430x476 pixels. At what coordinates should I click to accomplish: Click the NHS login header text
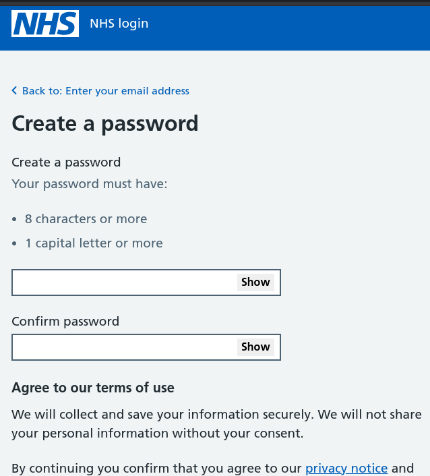119,24
